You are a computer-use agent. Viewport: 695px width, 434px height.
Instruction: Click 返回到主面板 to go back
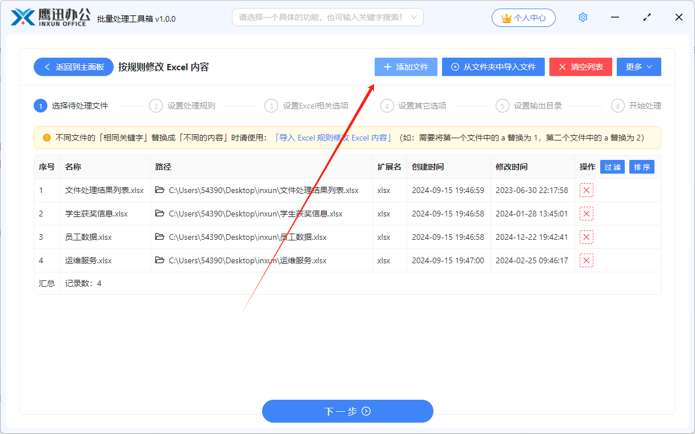(73, 67)
